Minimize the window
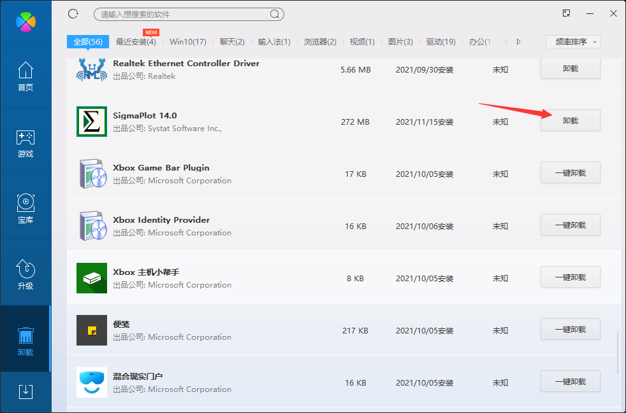The image size is (626, 413). click(x=590, y=13)
